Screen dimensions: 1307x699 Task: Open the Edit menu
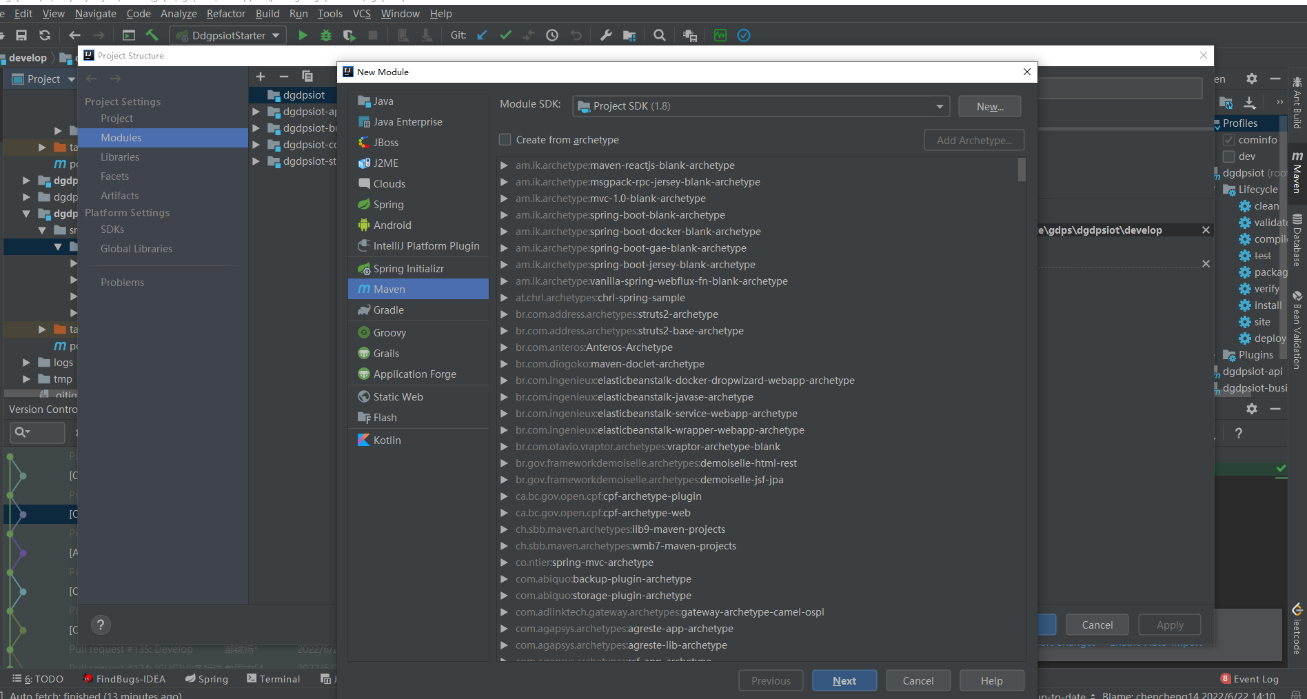coord(23,14)
